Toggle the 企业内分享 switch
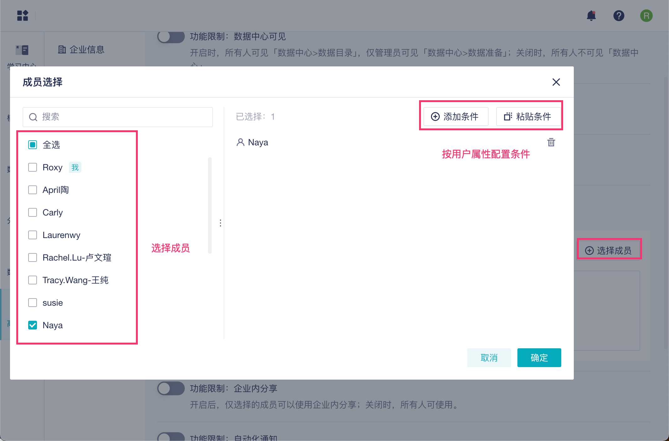This screenshot has height=441, width=669. [171, 388]
